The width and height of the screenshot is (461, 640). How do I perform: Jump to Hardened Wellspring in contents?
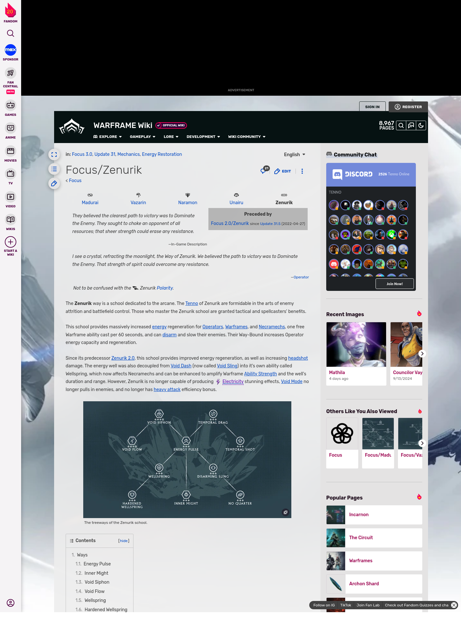[x=106, y=610]
